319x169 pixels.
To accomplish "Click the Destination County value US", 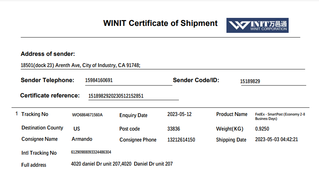I will tap(77, 129).
